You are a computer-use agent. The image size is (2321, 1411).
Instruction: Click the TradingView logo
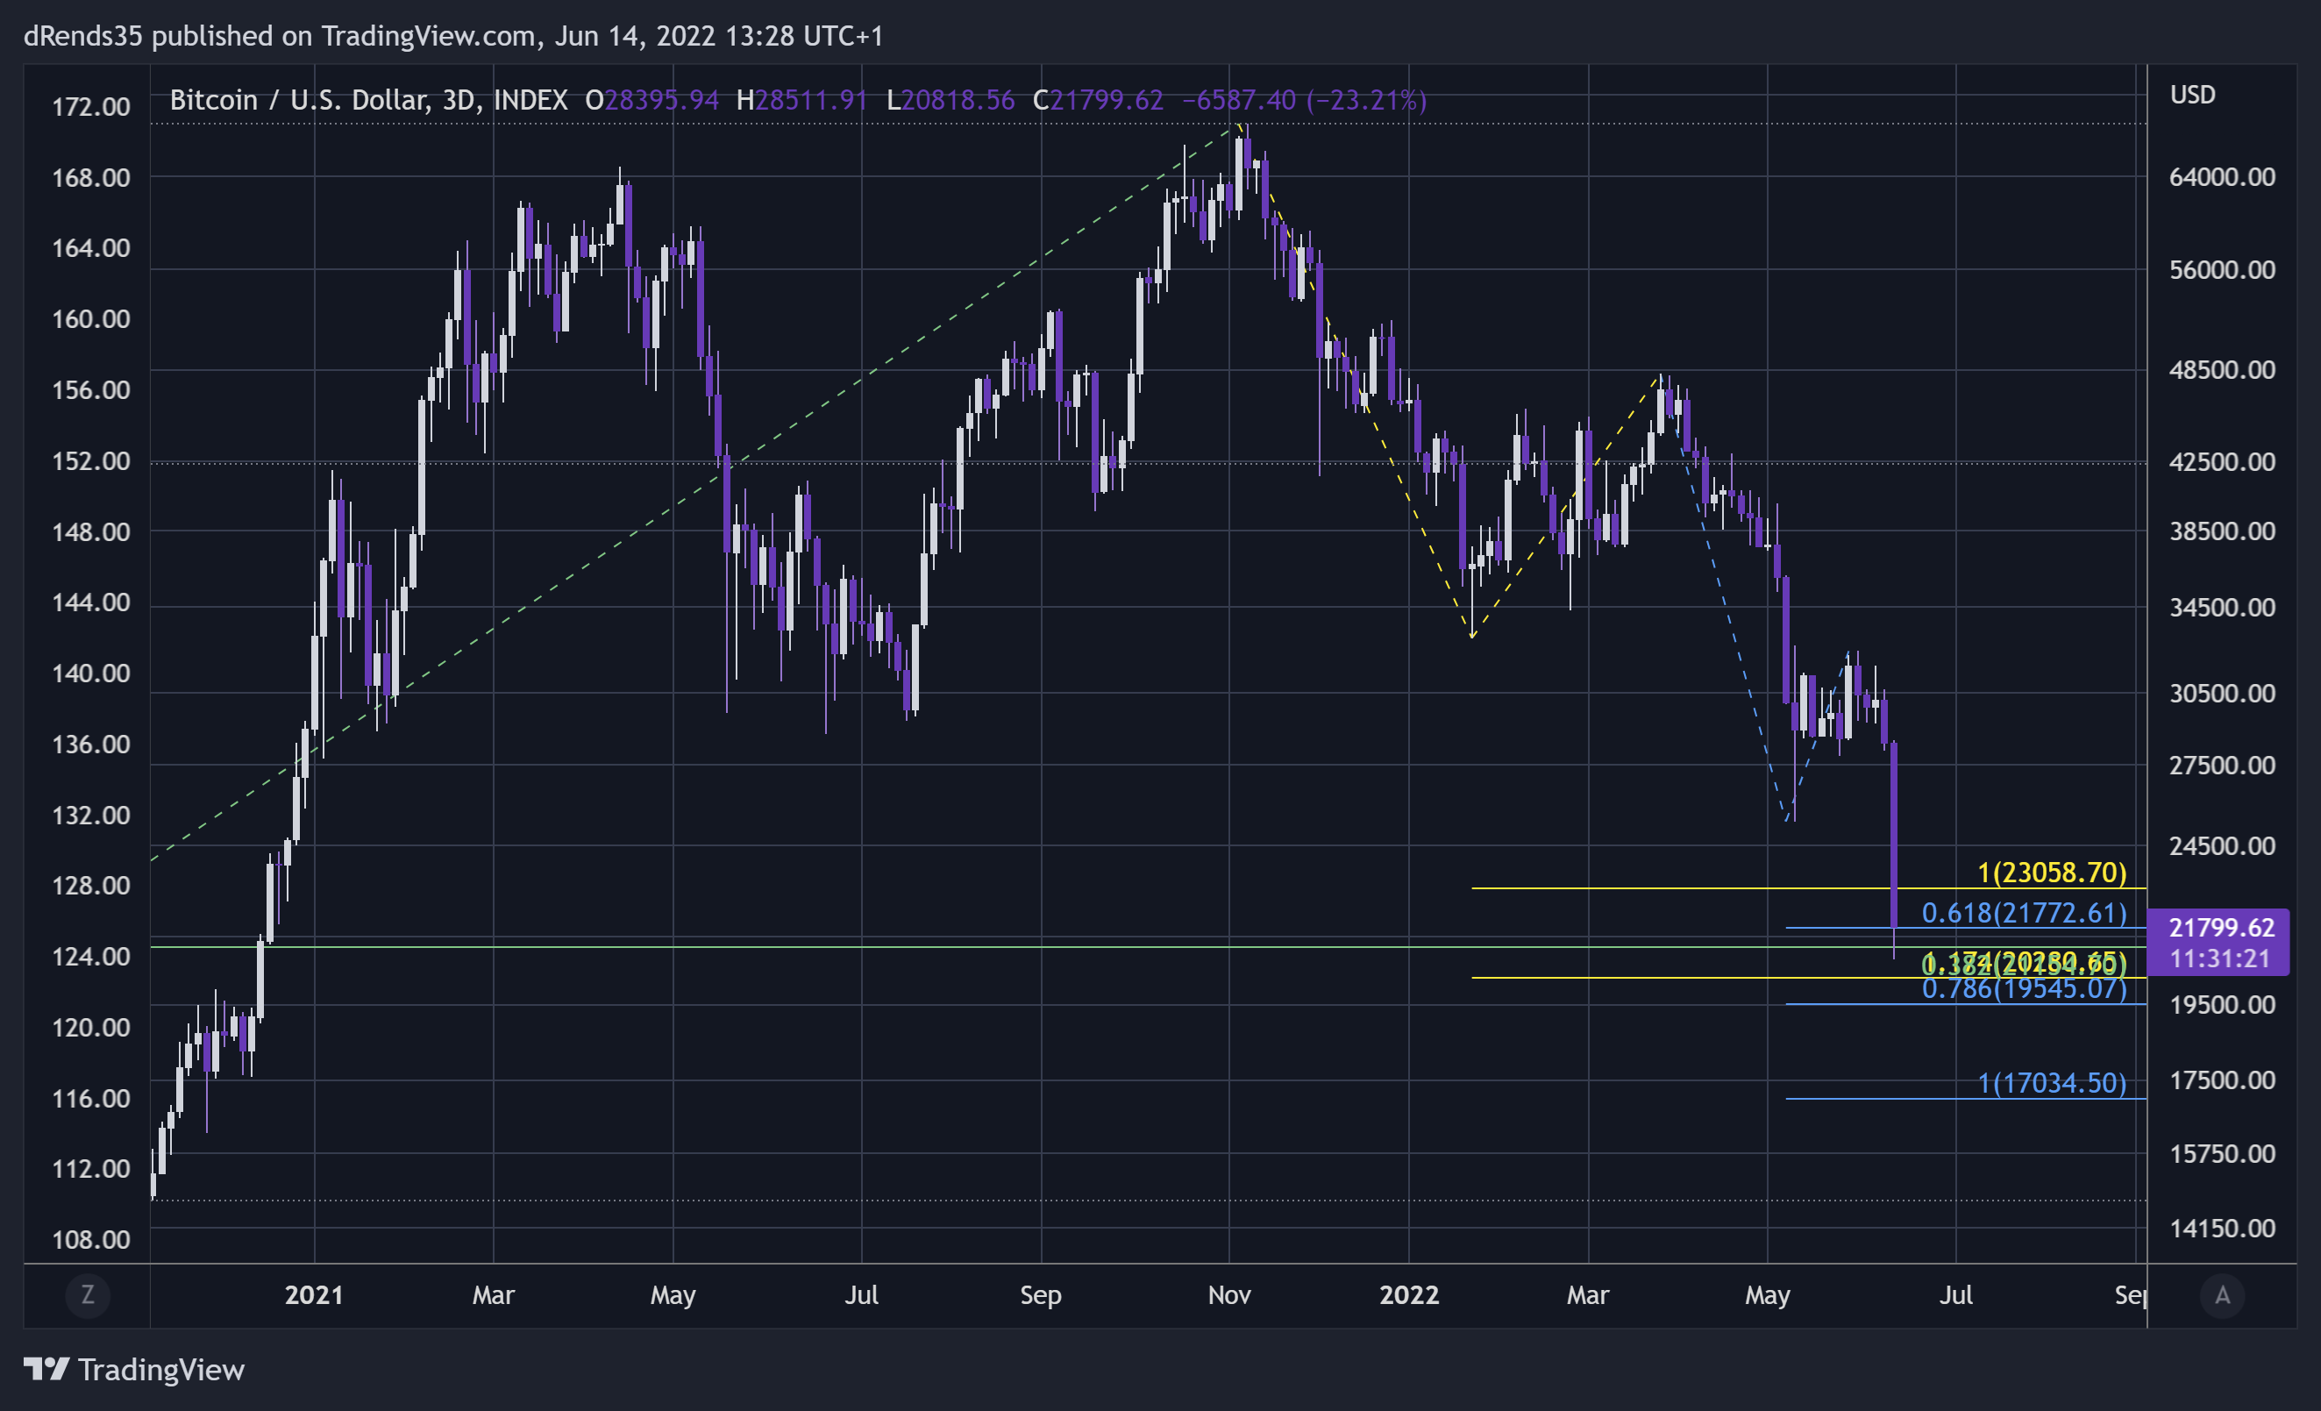click(x=134, y=1369)
